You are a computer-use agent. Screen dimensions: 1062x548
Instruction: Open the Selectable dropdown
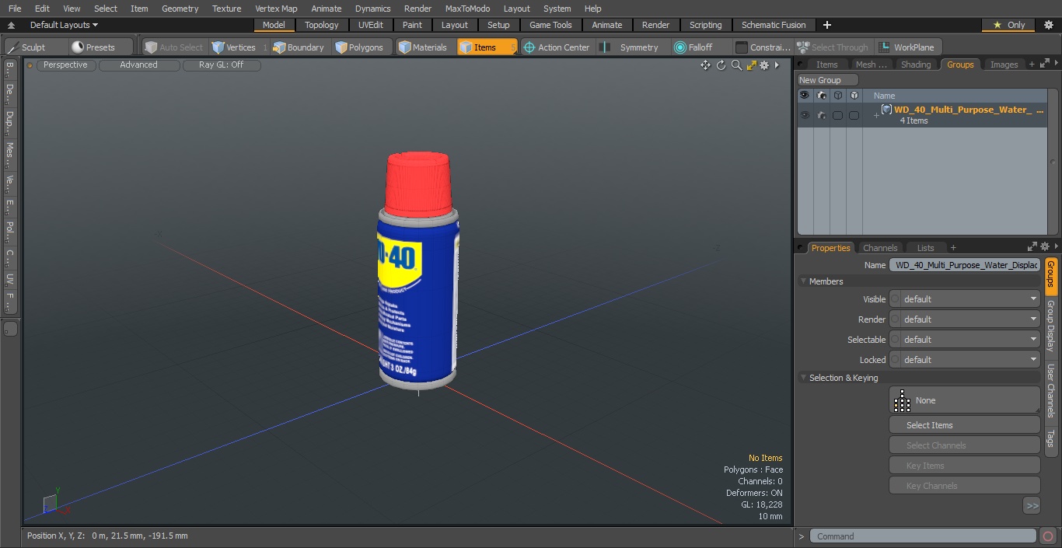964,340
